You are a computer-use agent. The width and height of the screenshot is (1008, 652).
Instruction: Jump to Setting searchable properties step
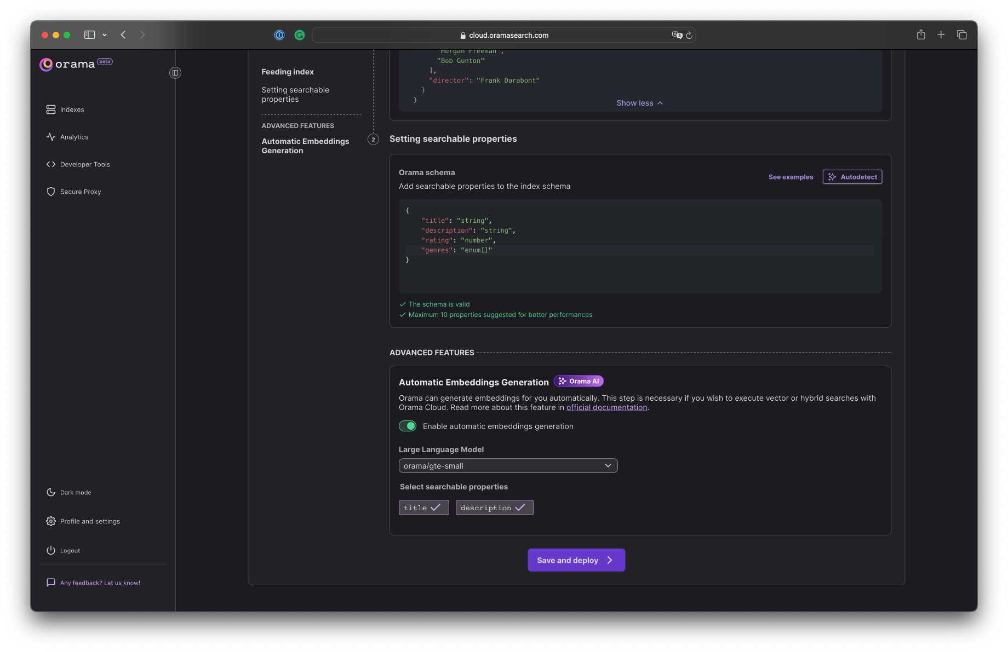point(295,95)
